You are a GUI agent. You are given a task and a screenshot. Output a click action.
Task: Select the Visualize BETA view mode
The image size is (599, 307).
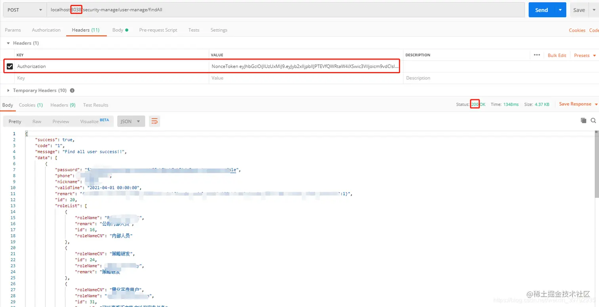pos(94,121)
